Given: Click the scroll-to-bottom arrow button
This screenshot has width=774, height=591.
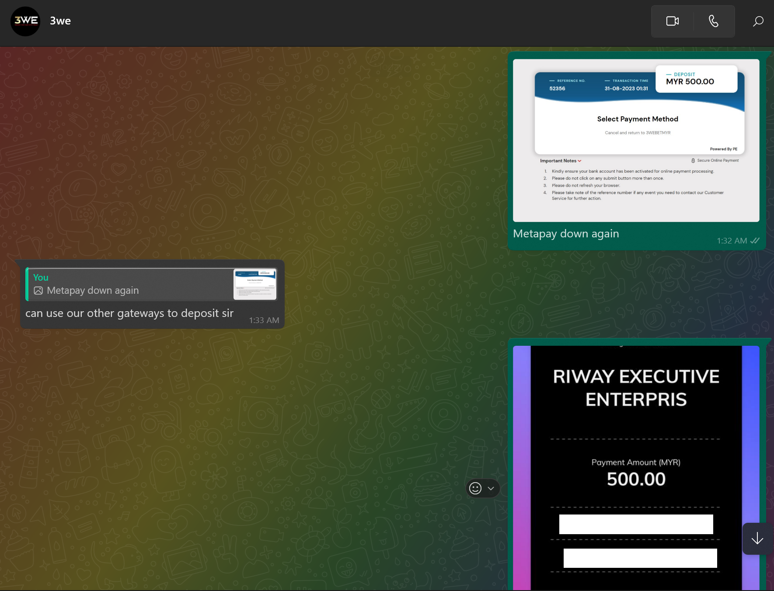Looking at the screenshot, I should point(757,539).
